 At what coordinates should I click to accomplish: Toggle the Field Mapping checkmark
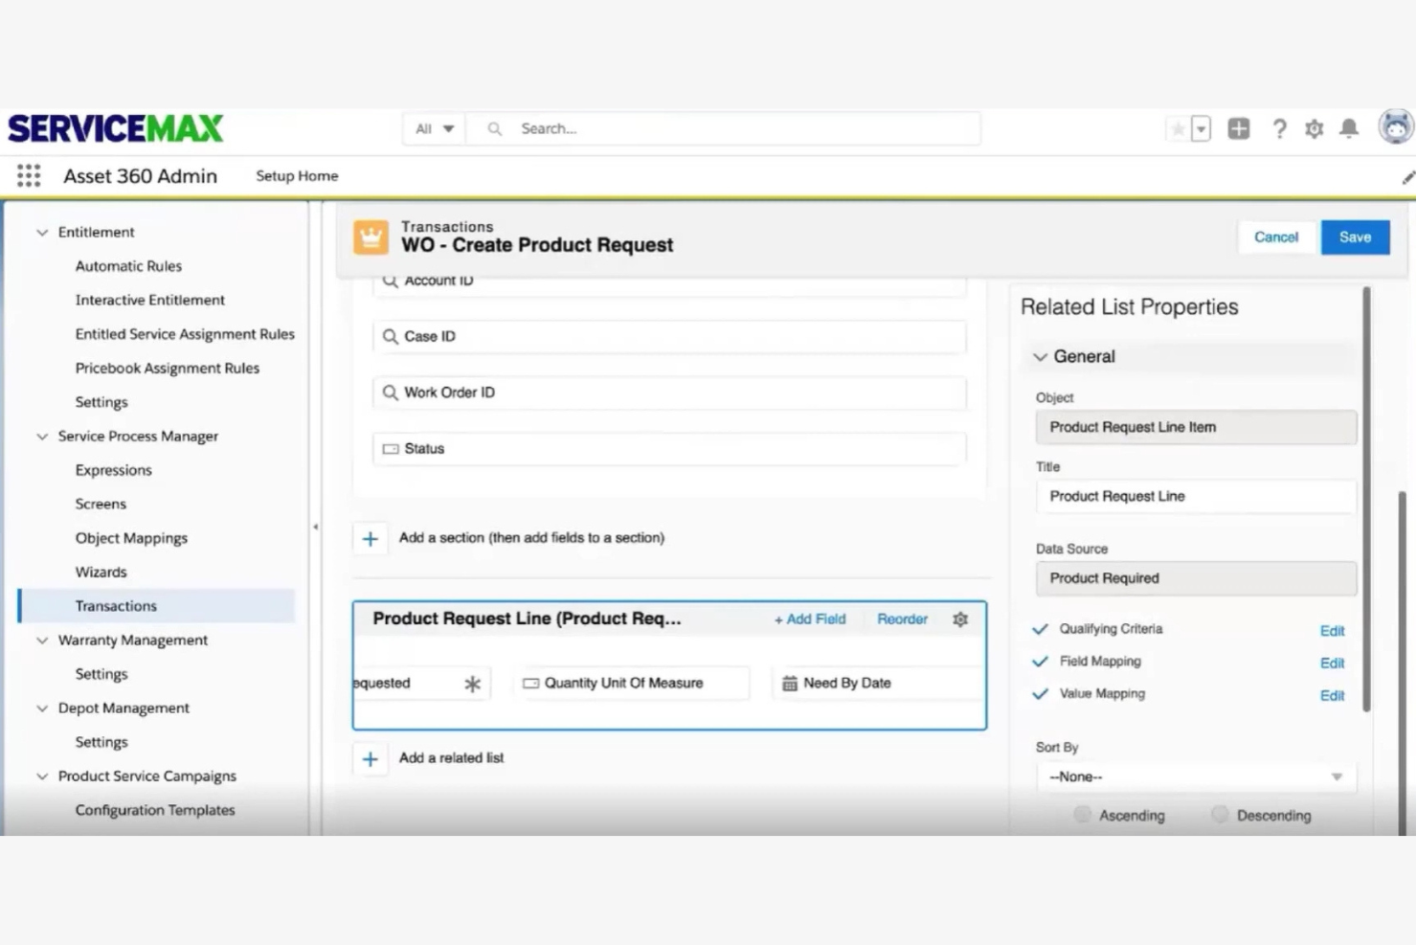pyautogui.click(x=1041, y=662)
